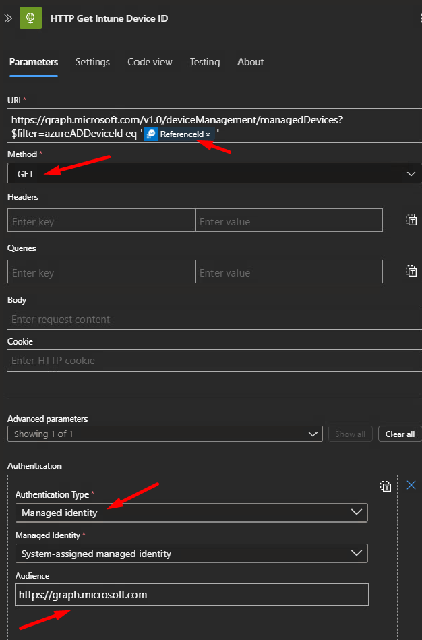Collapse the panel with double-chevron icon
The height and width of the screenshot is (640, 422).
tap(8, 18)
